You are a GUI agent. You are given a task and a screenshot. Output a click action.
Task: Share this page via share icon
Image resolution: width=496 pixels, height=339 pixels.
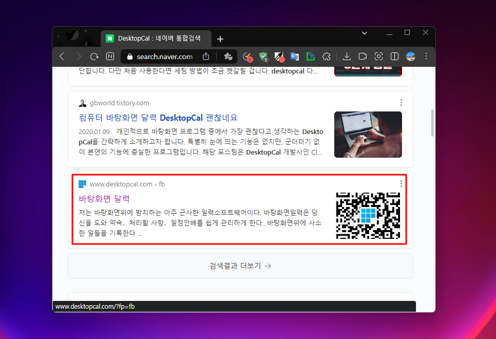point(206,56)
